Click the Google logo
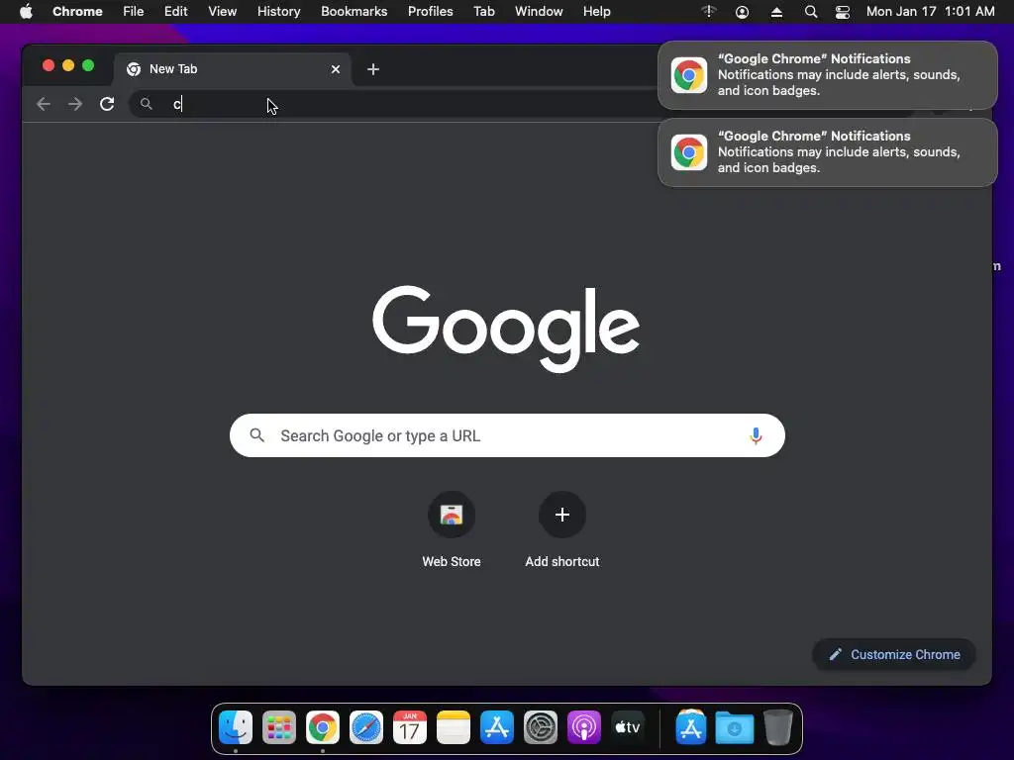 coord(506,329)
